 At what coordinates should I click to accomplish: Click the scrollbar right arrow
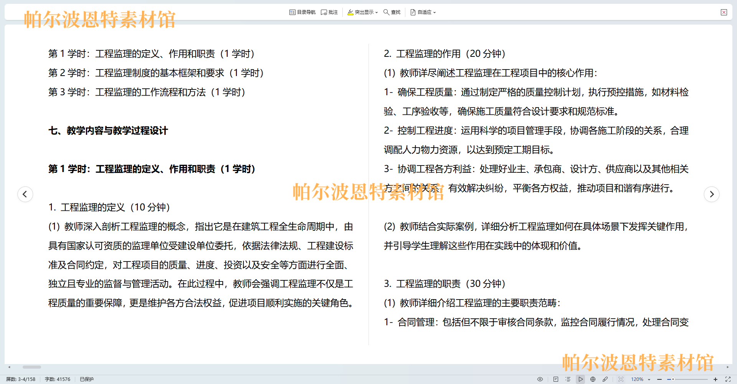[x=727, y=367]
